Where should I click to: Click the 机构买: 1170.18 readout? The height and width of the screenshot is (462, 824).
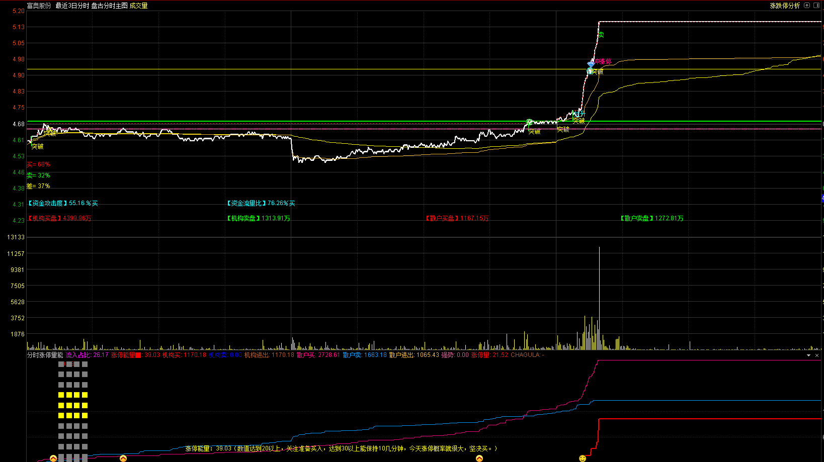pyautogui.click(x=184, y=355)
